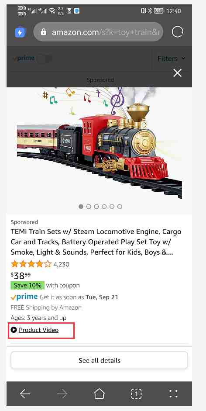Image resolution: width=206 pixels, height=411 pixels.
Task: Tap the browser reload icon
Action: pos(178,32)
